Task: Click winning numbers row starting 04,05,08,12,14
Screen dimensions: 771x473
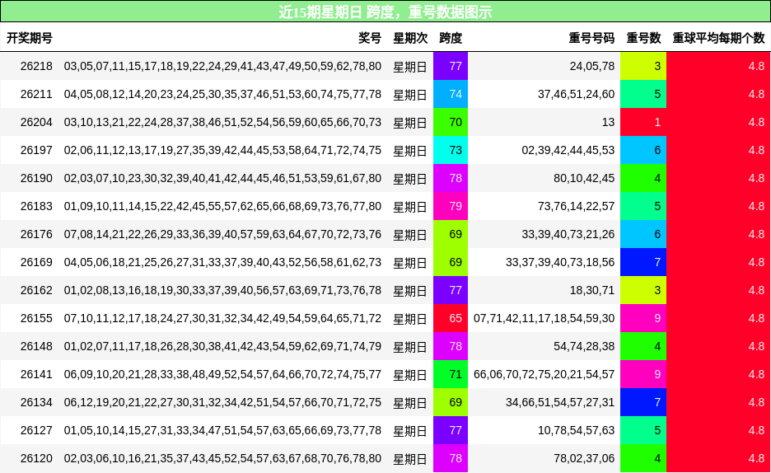Action: click(222, 95)
